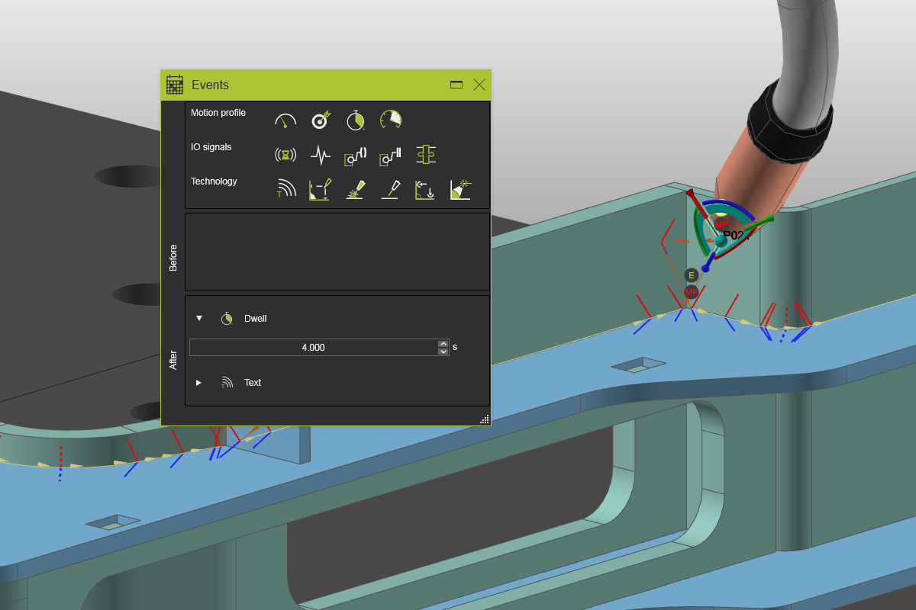916x610 pixels.
Task: Add a dwell using the stopwatch icon
Action: point(355,120)
